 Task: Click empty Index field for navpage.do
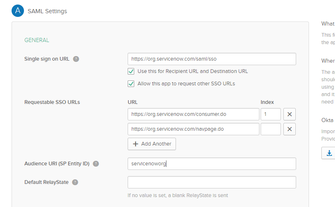pyautogui.click(x=271, y=129)
